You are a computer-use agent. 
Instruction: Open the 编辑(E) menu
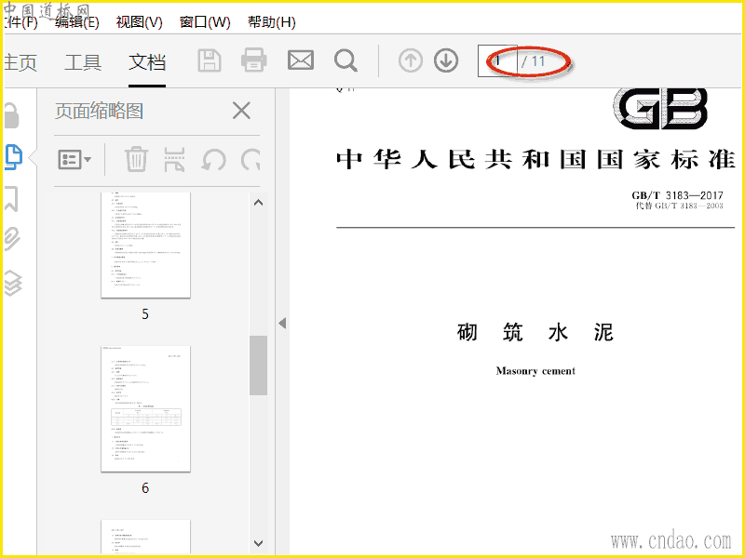(76, 21)
